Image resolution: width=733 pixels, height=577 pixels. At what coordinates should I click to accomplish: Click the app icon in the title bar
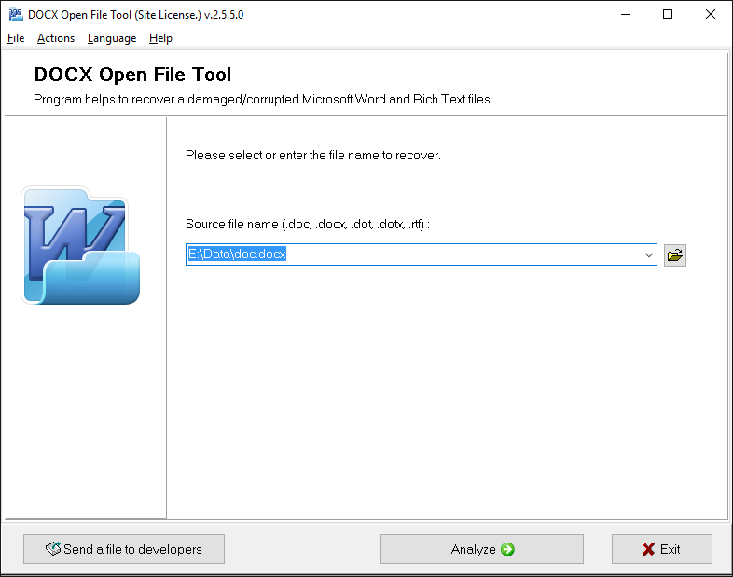pyautogui.click(x=15, y=15)
